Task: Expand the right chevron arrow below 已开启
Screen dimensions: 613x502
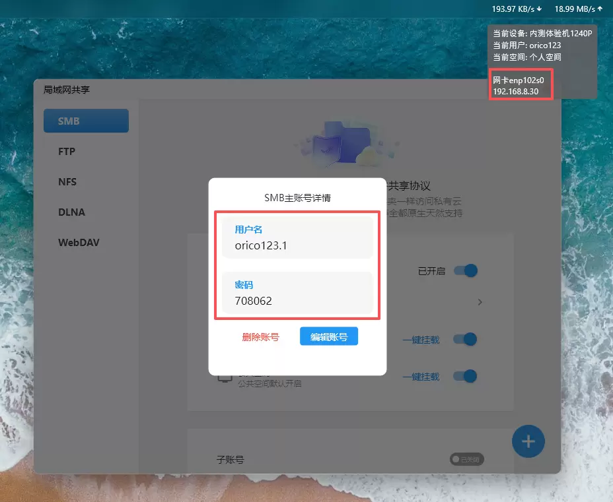Action: tap(480, 302)
